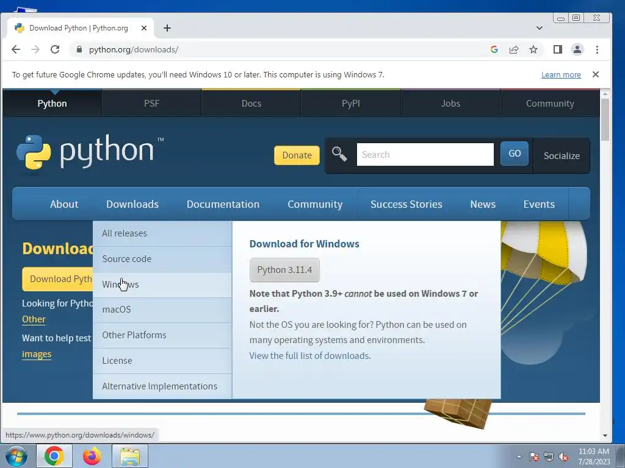Bookmark this page with star icon

[533, 49]
